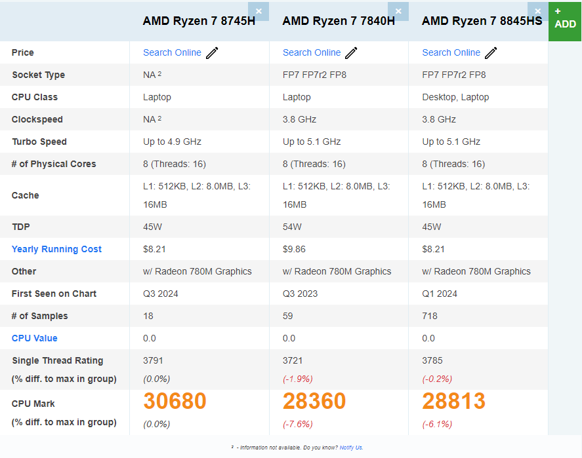Click the (-0.2%) single thread difference
Image resolution: width=582 pixels, height=458 pixels.
[437, 379]
